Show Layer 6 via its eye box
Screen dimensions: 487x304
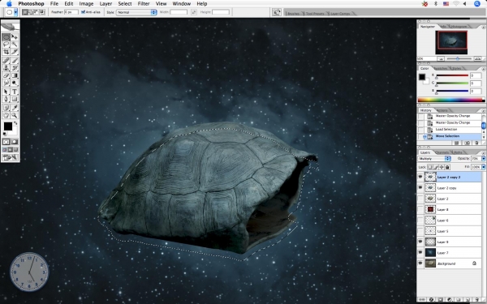pyautogui.click(x=420, y=221)
